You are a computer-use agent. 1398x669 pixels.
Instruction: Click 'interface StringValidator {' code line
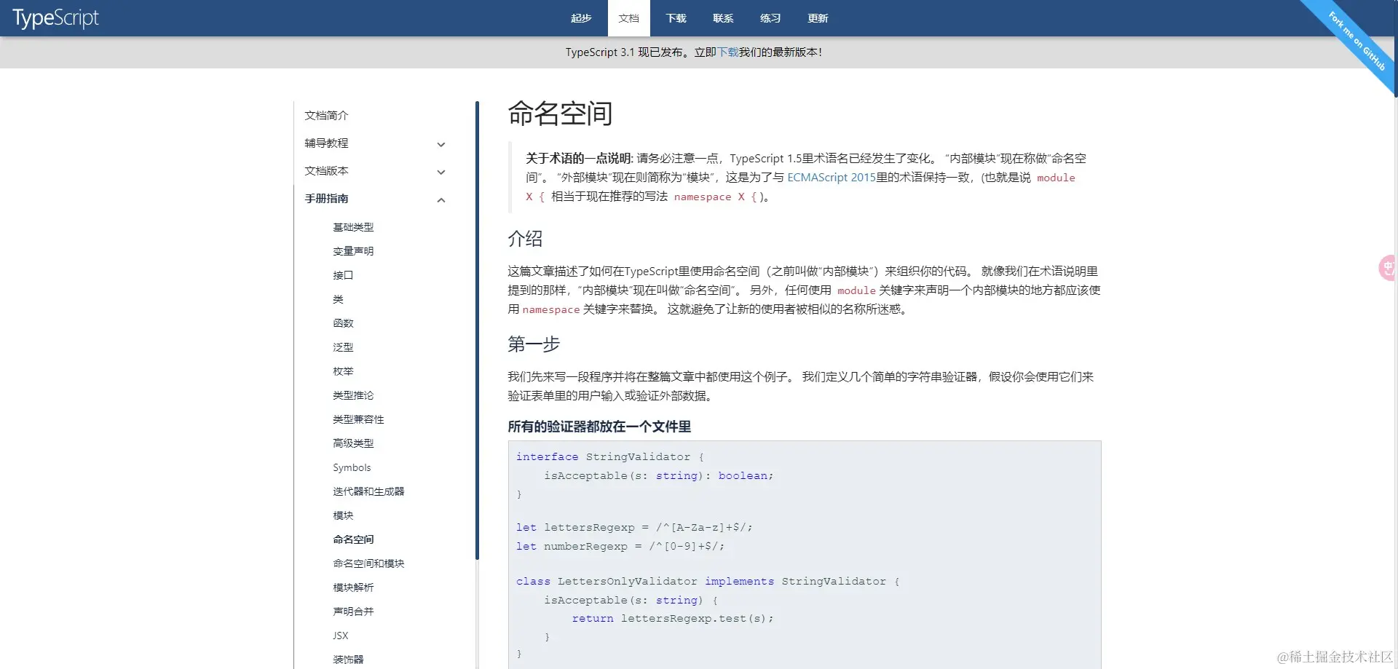[x=610, y=457]
